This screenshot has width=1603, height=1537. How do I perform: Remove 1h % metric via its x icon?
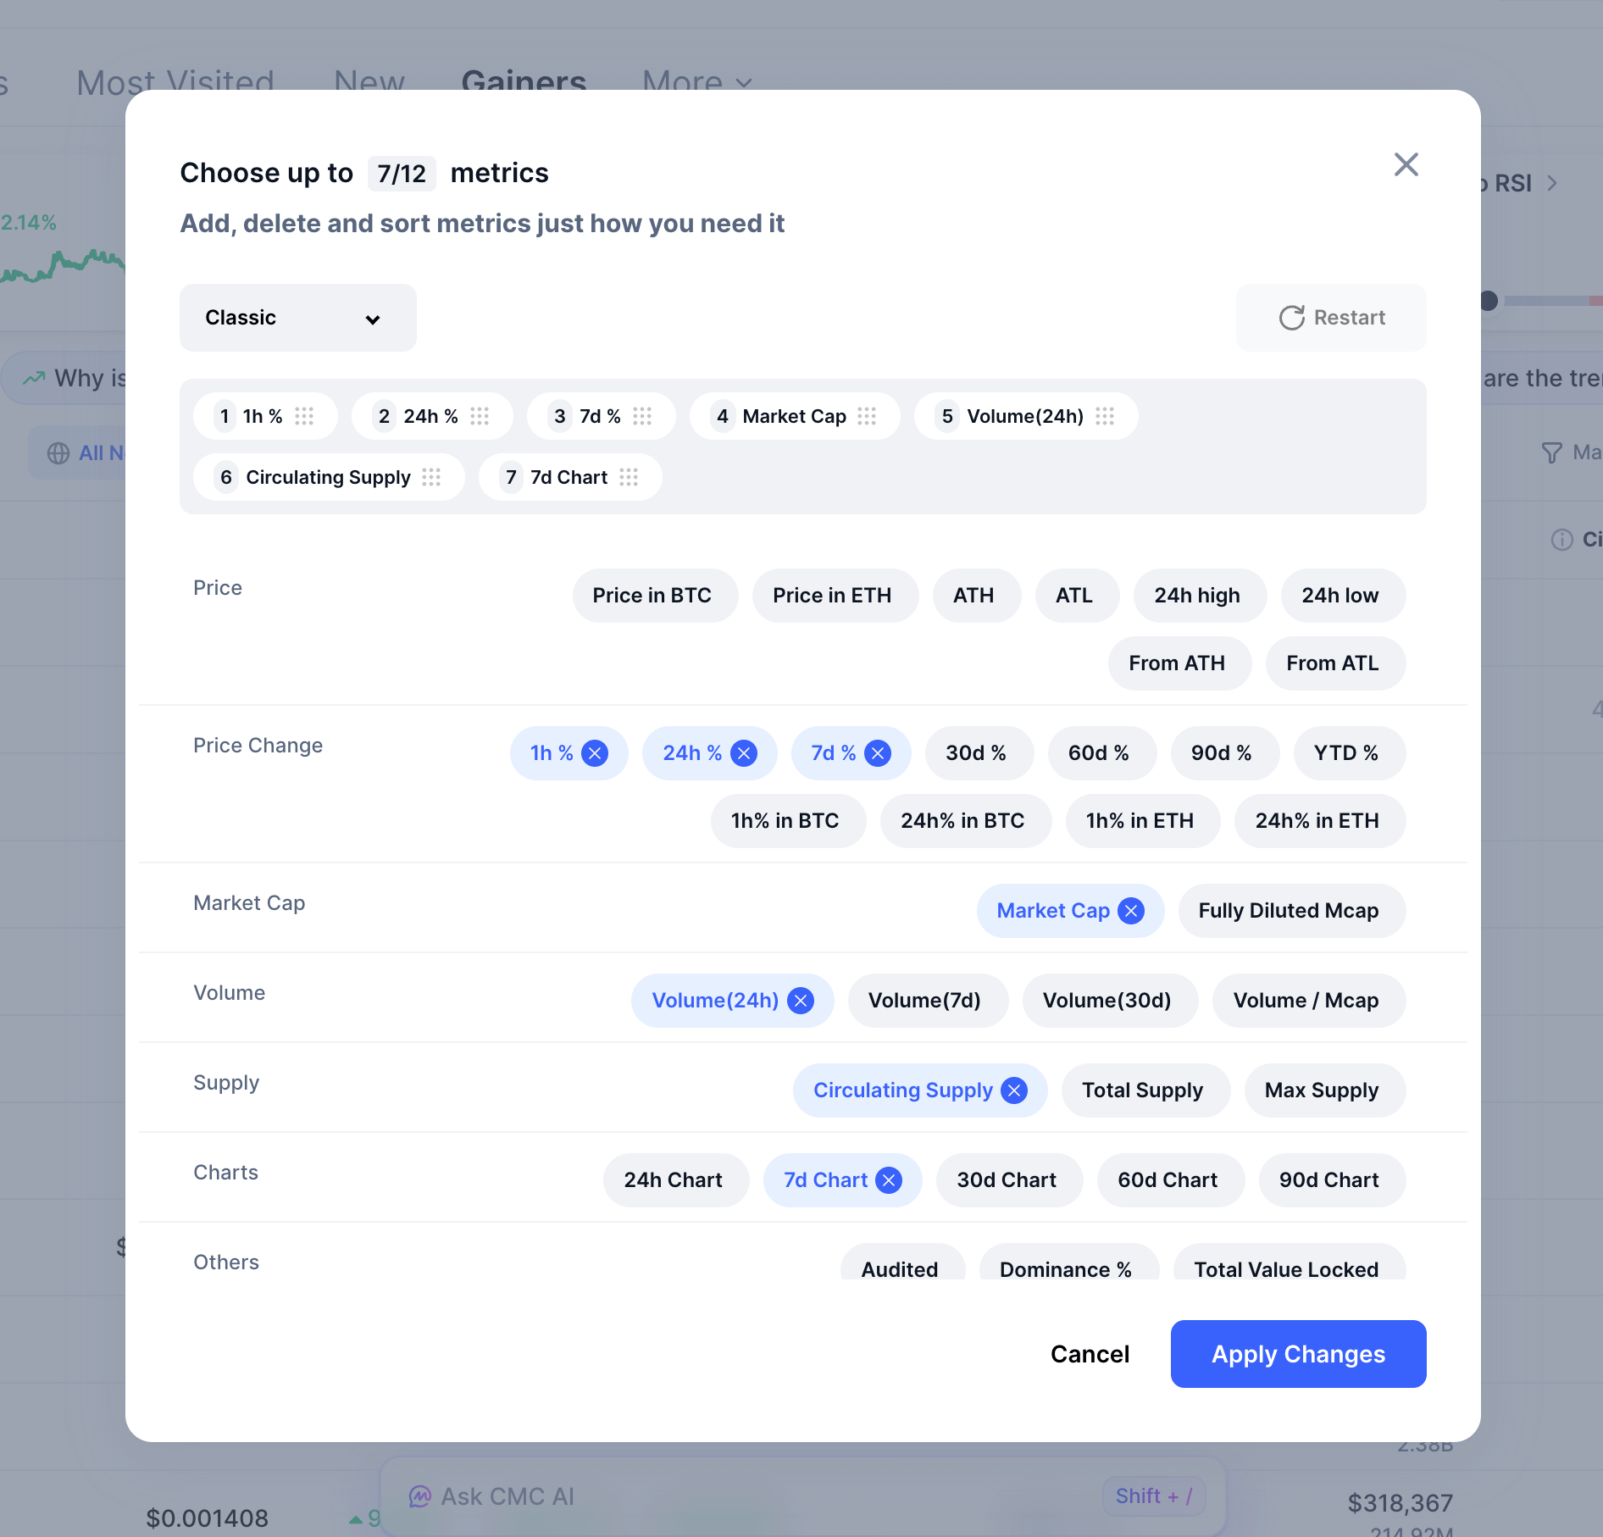pyautogui.click(x=595, y=753)
